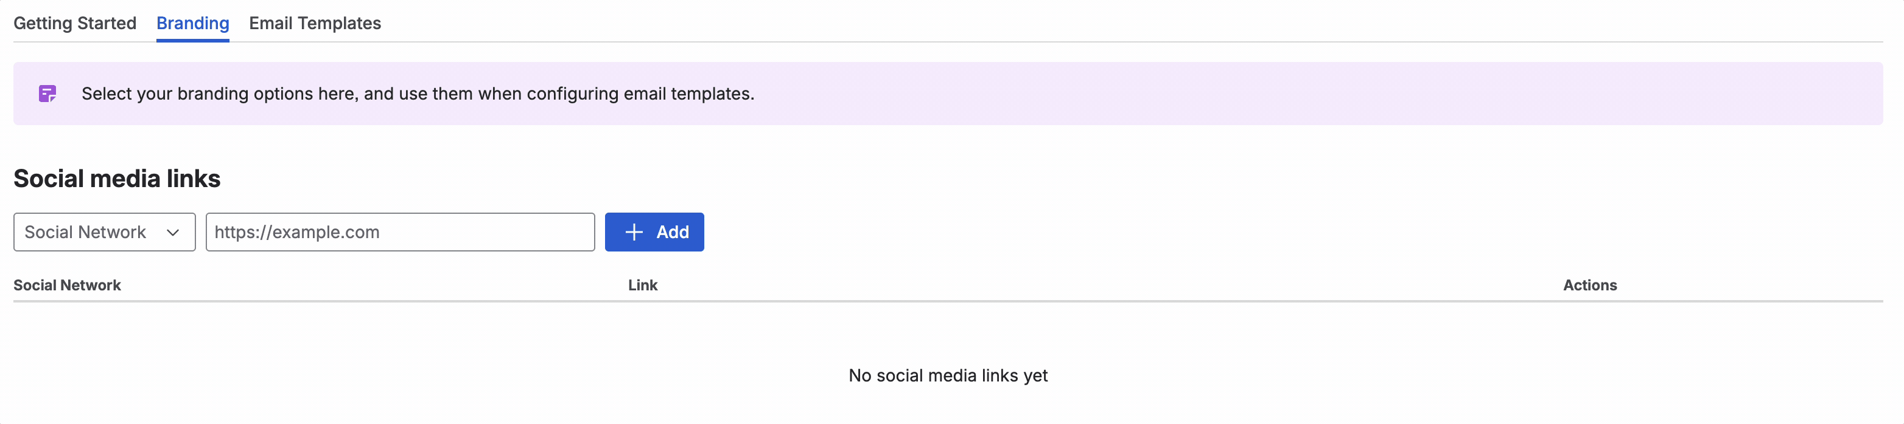The image size is (1904, 424).
Task: Open the Email Templates tab
Action: tap(315, 23)
